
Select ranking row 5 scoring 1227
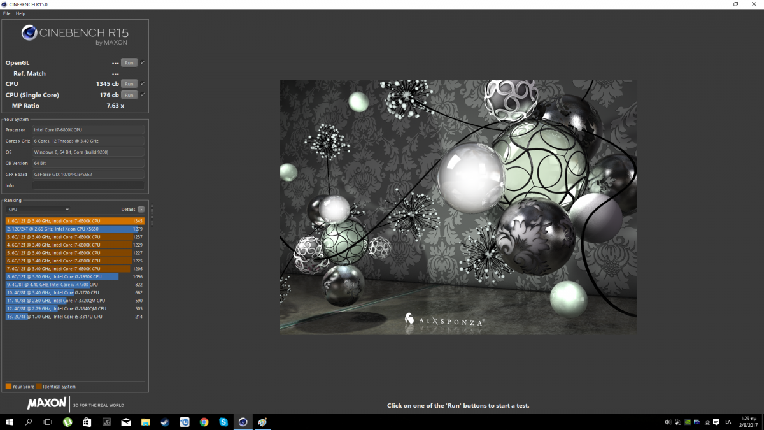(75, 253)
